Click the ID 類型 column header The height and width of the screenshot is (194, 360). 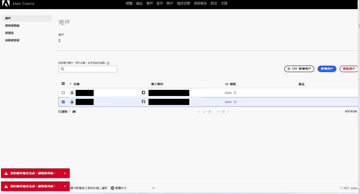230,84
